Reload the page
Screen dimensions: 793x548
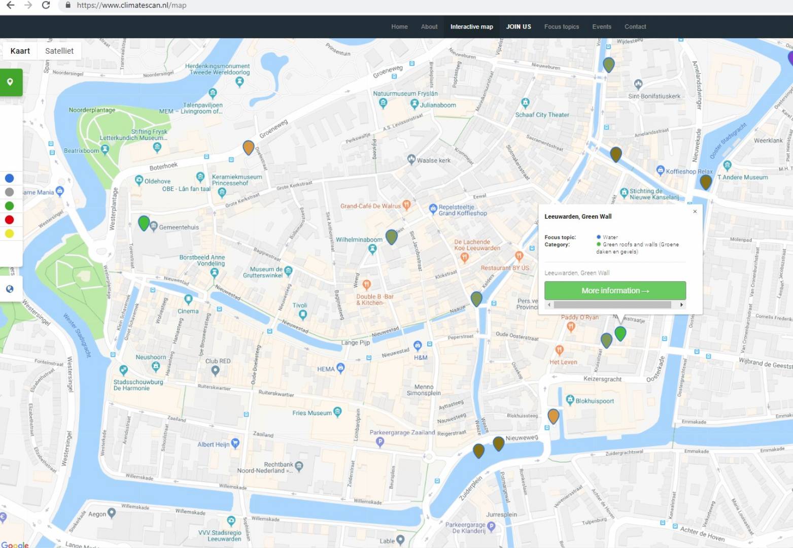click(46, 5)
